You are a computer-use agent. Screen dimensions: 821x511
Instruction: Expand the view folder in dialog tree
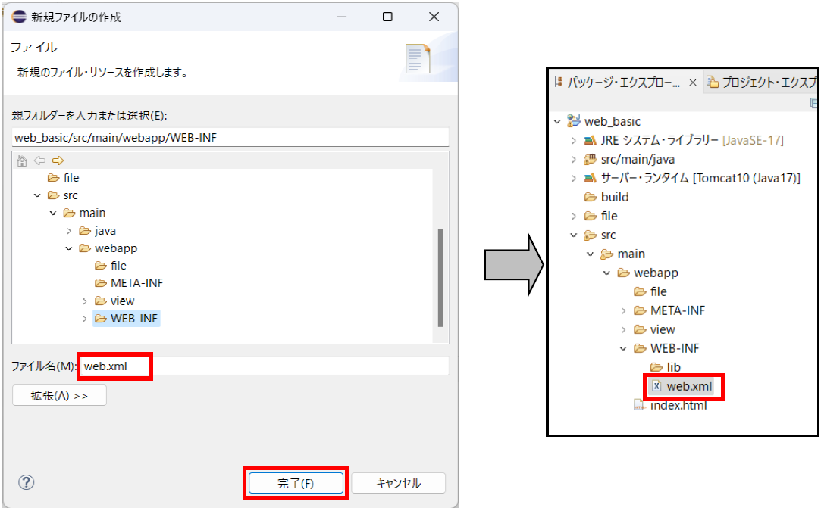[x=86, y=301]
